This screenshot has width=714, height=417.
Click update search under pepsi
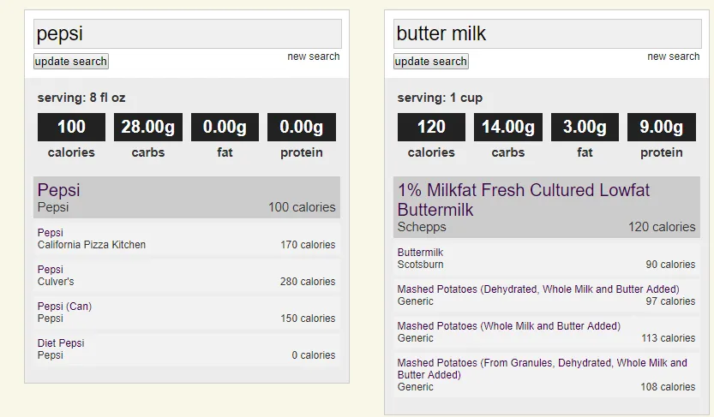[x=71, y=62]
